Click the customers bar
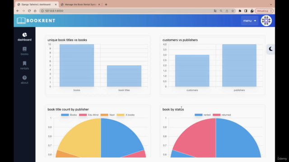Image resolution: width=289 pixels, height=162 pixels. [192, 71]
